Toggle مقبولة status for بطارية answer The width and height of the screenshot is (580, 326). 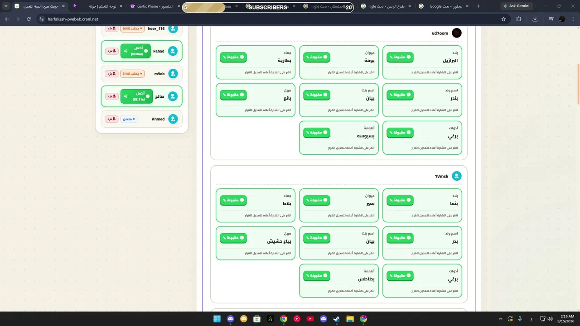[233, 57]
